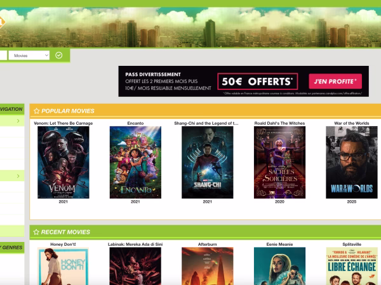Expand the first navigation sidebar chevron

click(x=18, y=121)
